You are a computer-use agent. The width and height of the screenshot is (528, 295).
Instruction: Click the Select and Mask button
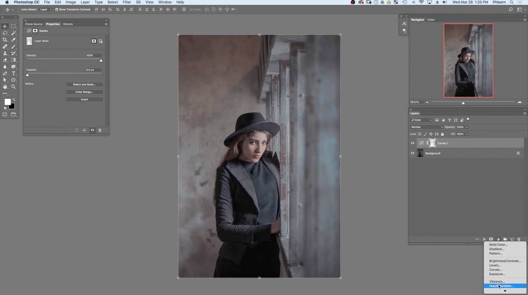tap(84, 85)
